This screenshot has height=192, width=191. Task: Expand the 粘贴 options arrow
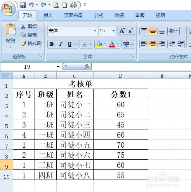(10, 47)
